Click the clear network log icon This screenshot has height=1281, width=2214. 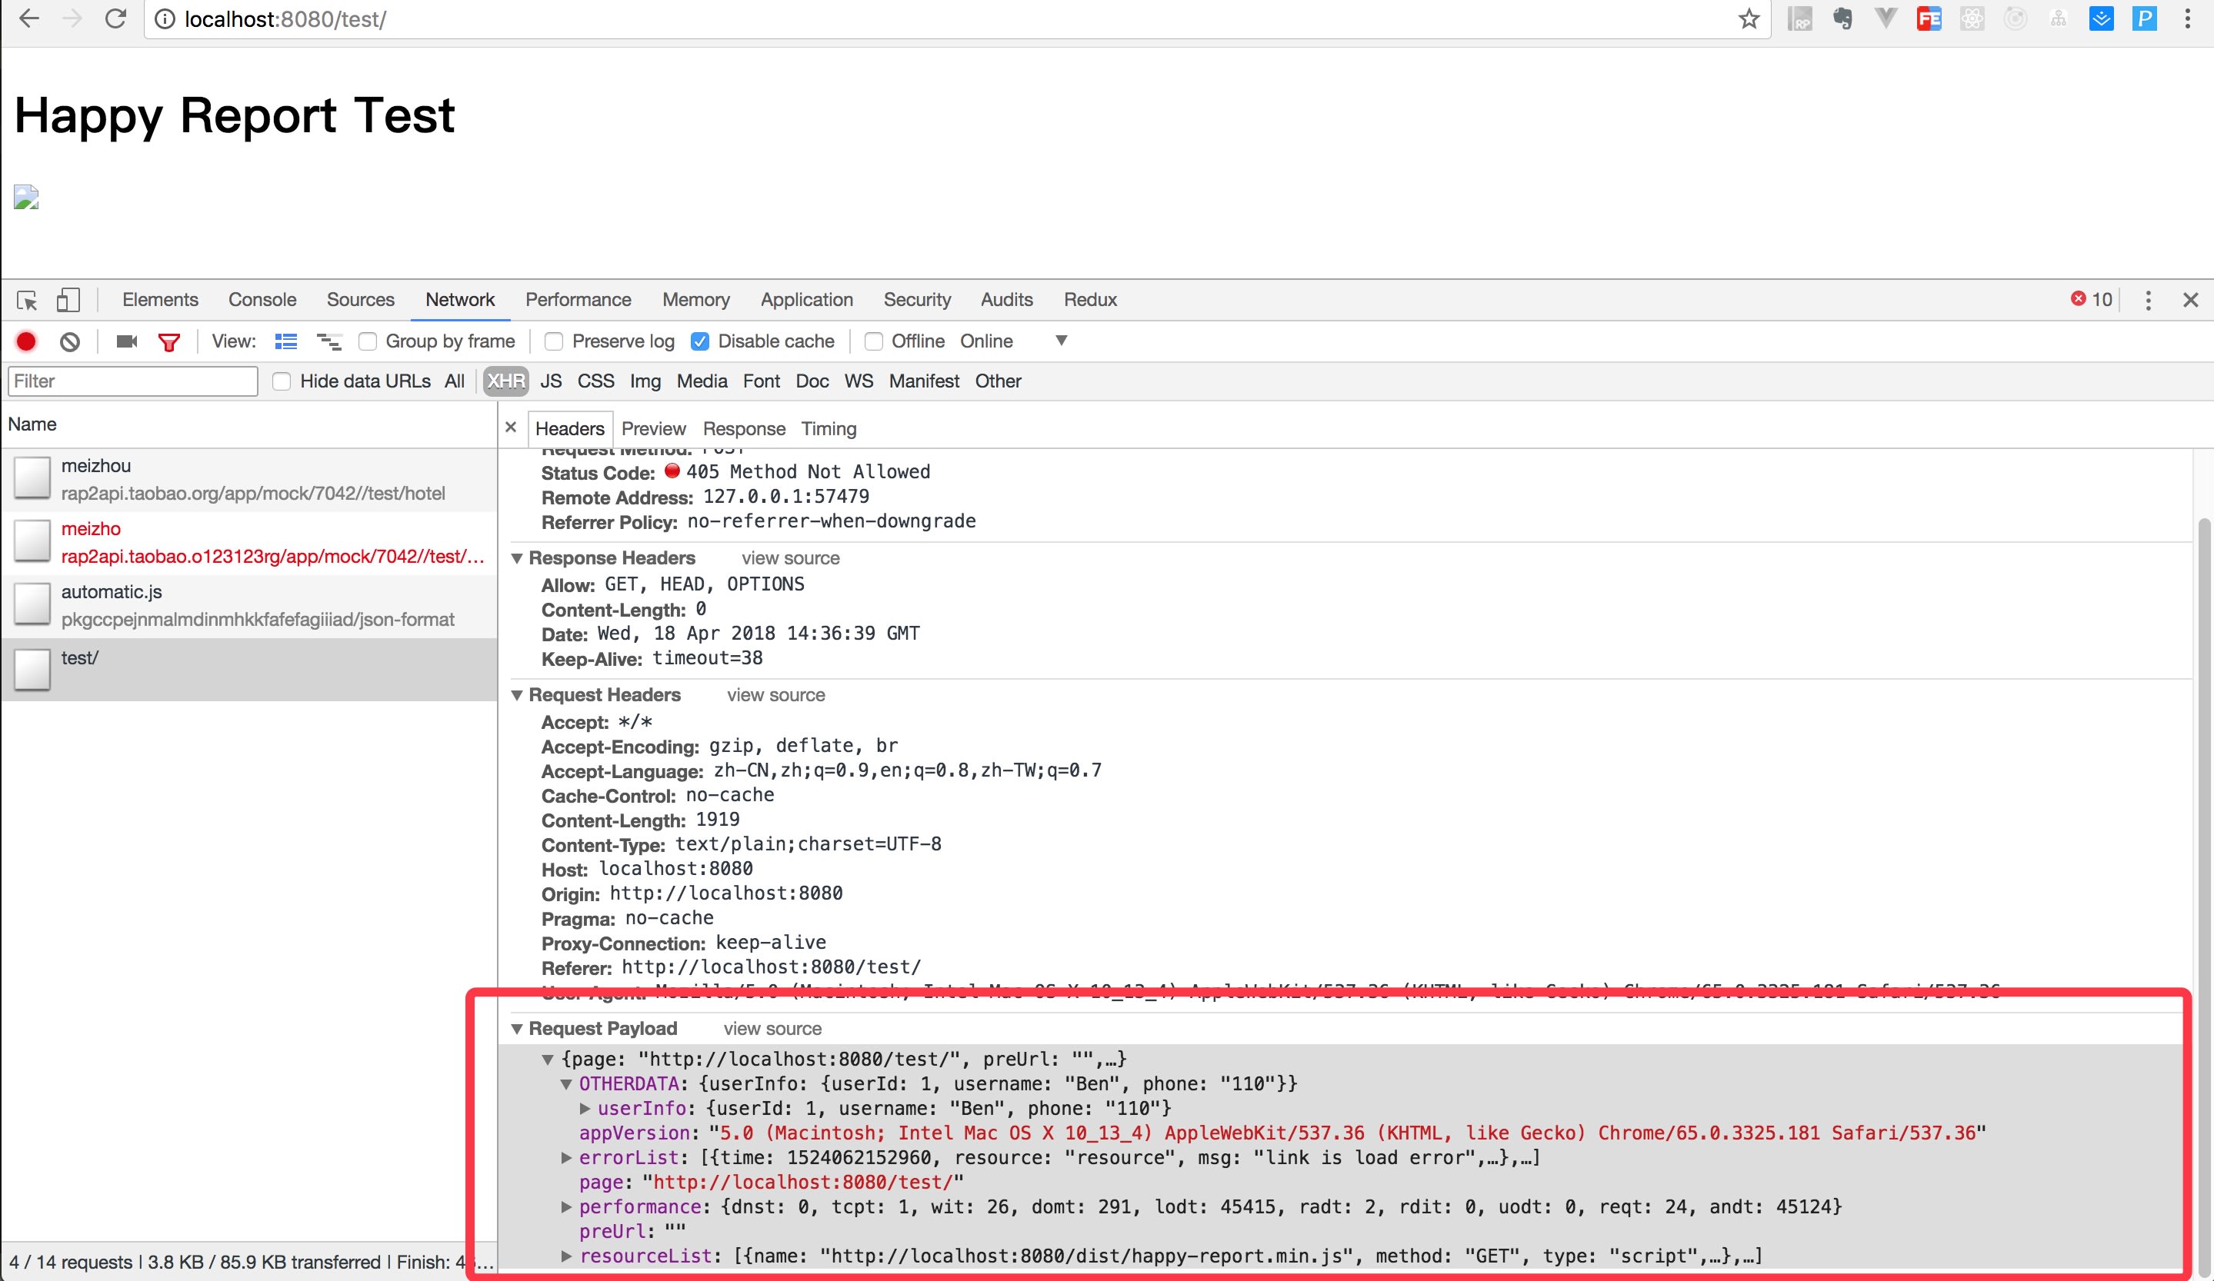70,341
